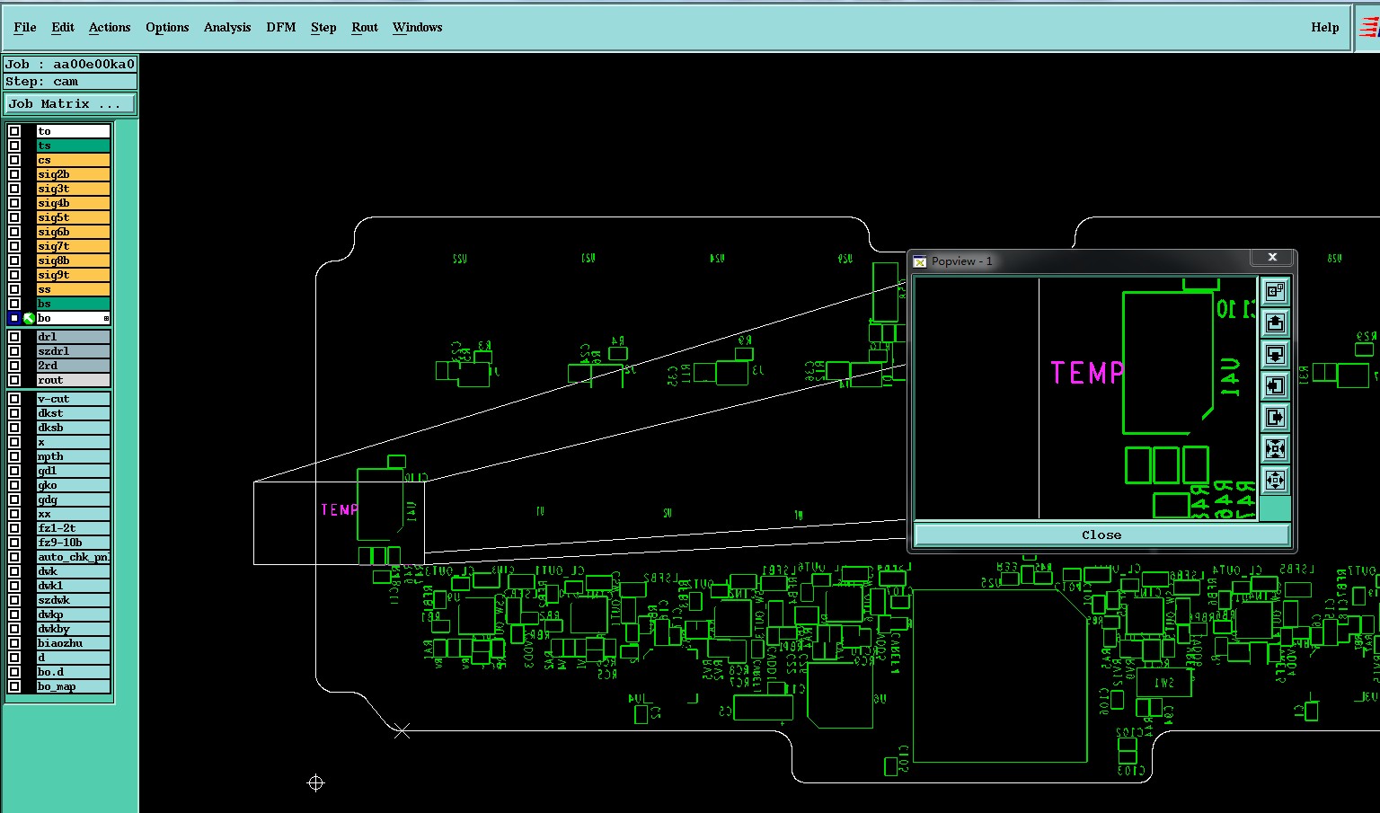
Task: Select the 2rd layer name
Action: click(x=73, y=366)
